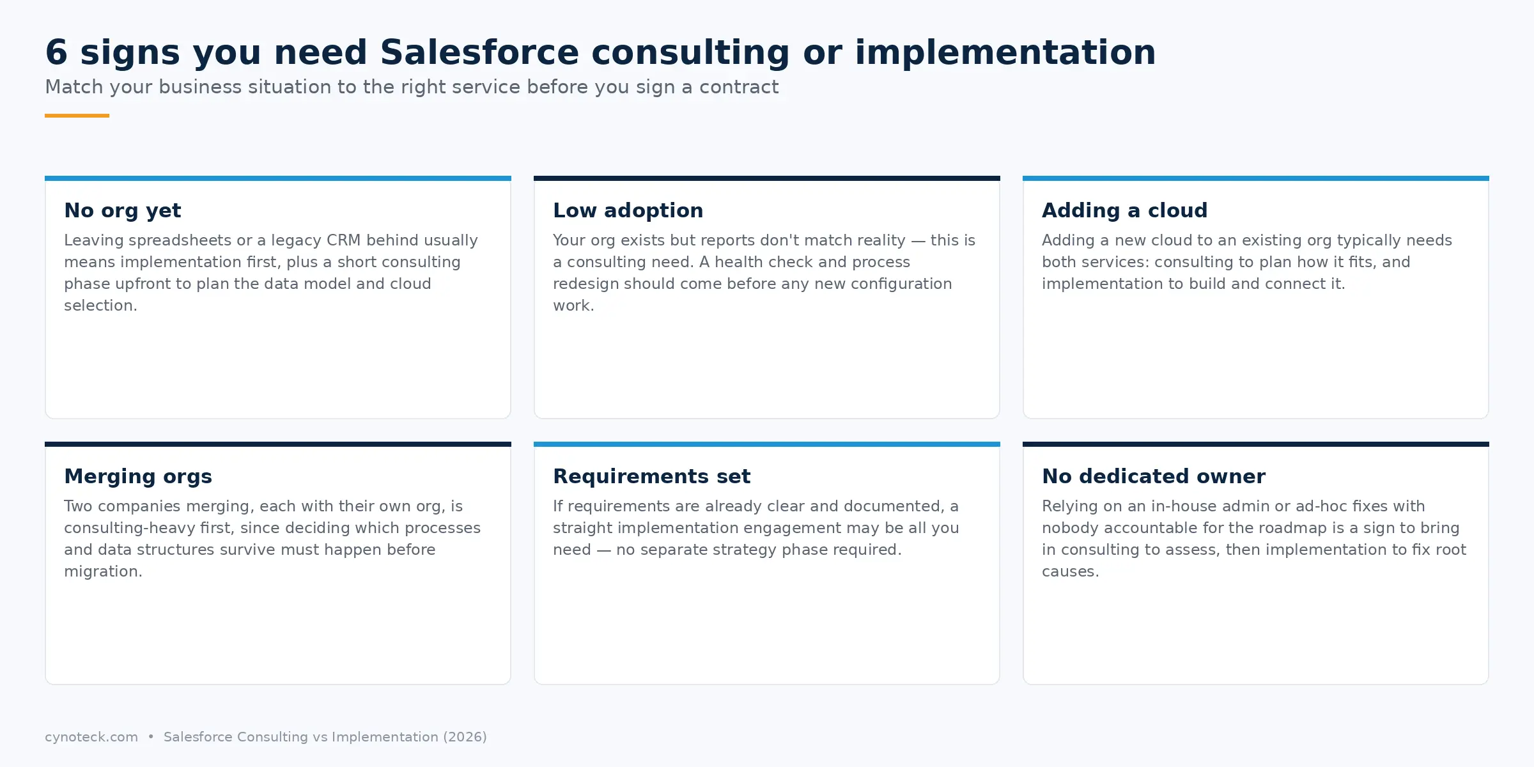Click the dark top bar of 'Low adoption' card

click(767, 178)
